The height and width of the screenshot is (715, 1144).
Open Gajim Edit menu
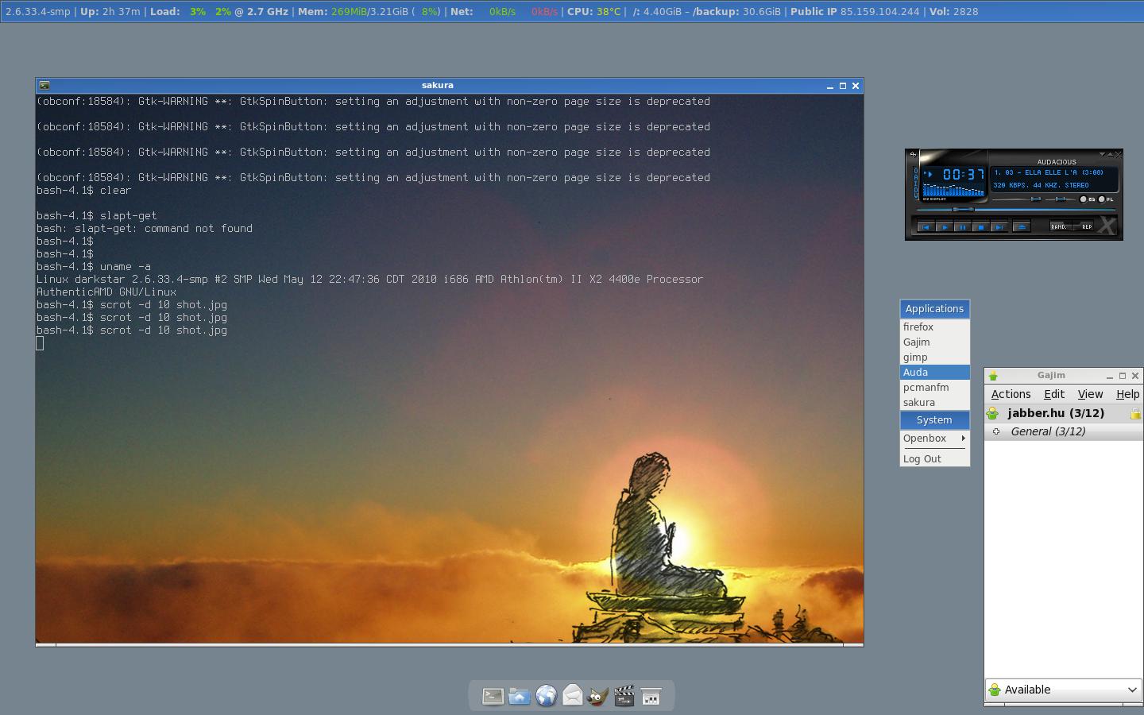pos(1054,394)
